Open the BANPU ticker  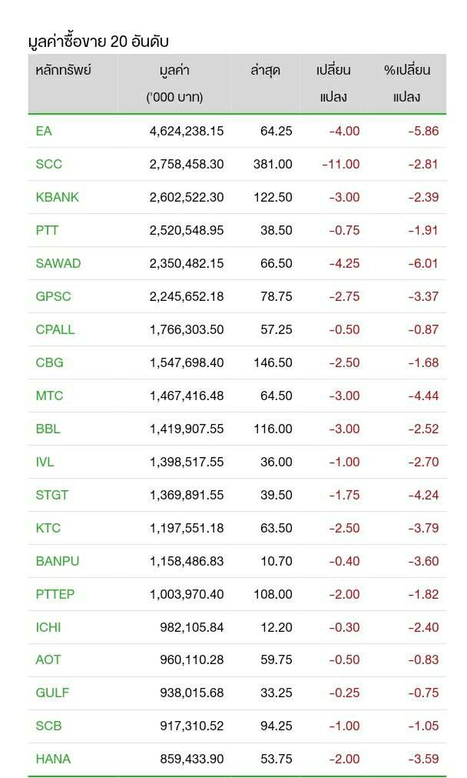click(58, 561)
